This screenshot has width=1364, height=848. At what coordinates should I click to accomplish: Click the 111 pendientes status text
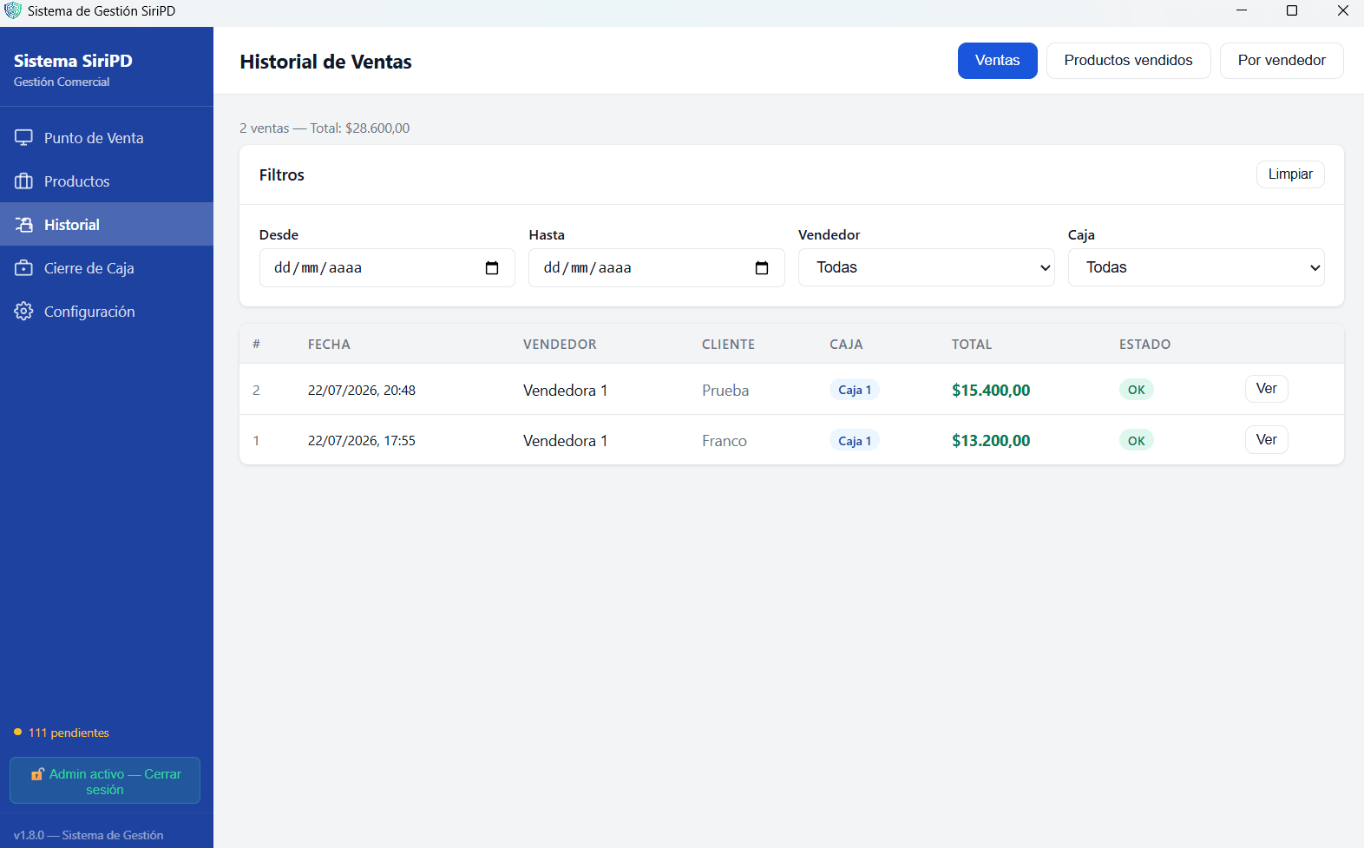pyautogui.click(x=69, y=733)
